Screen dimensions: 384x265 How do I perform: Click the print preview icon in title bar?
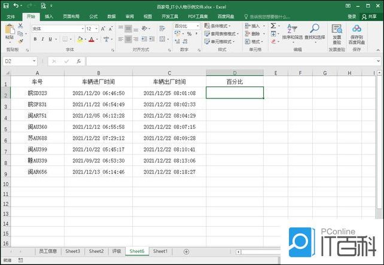point(43,5)
